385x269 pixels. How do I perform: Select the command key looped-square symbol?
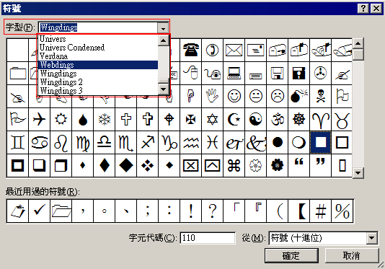234,166
